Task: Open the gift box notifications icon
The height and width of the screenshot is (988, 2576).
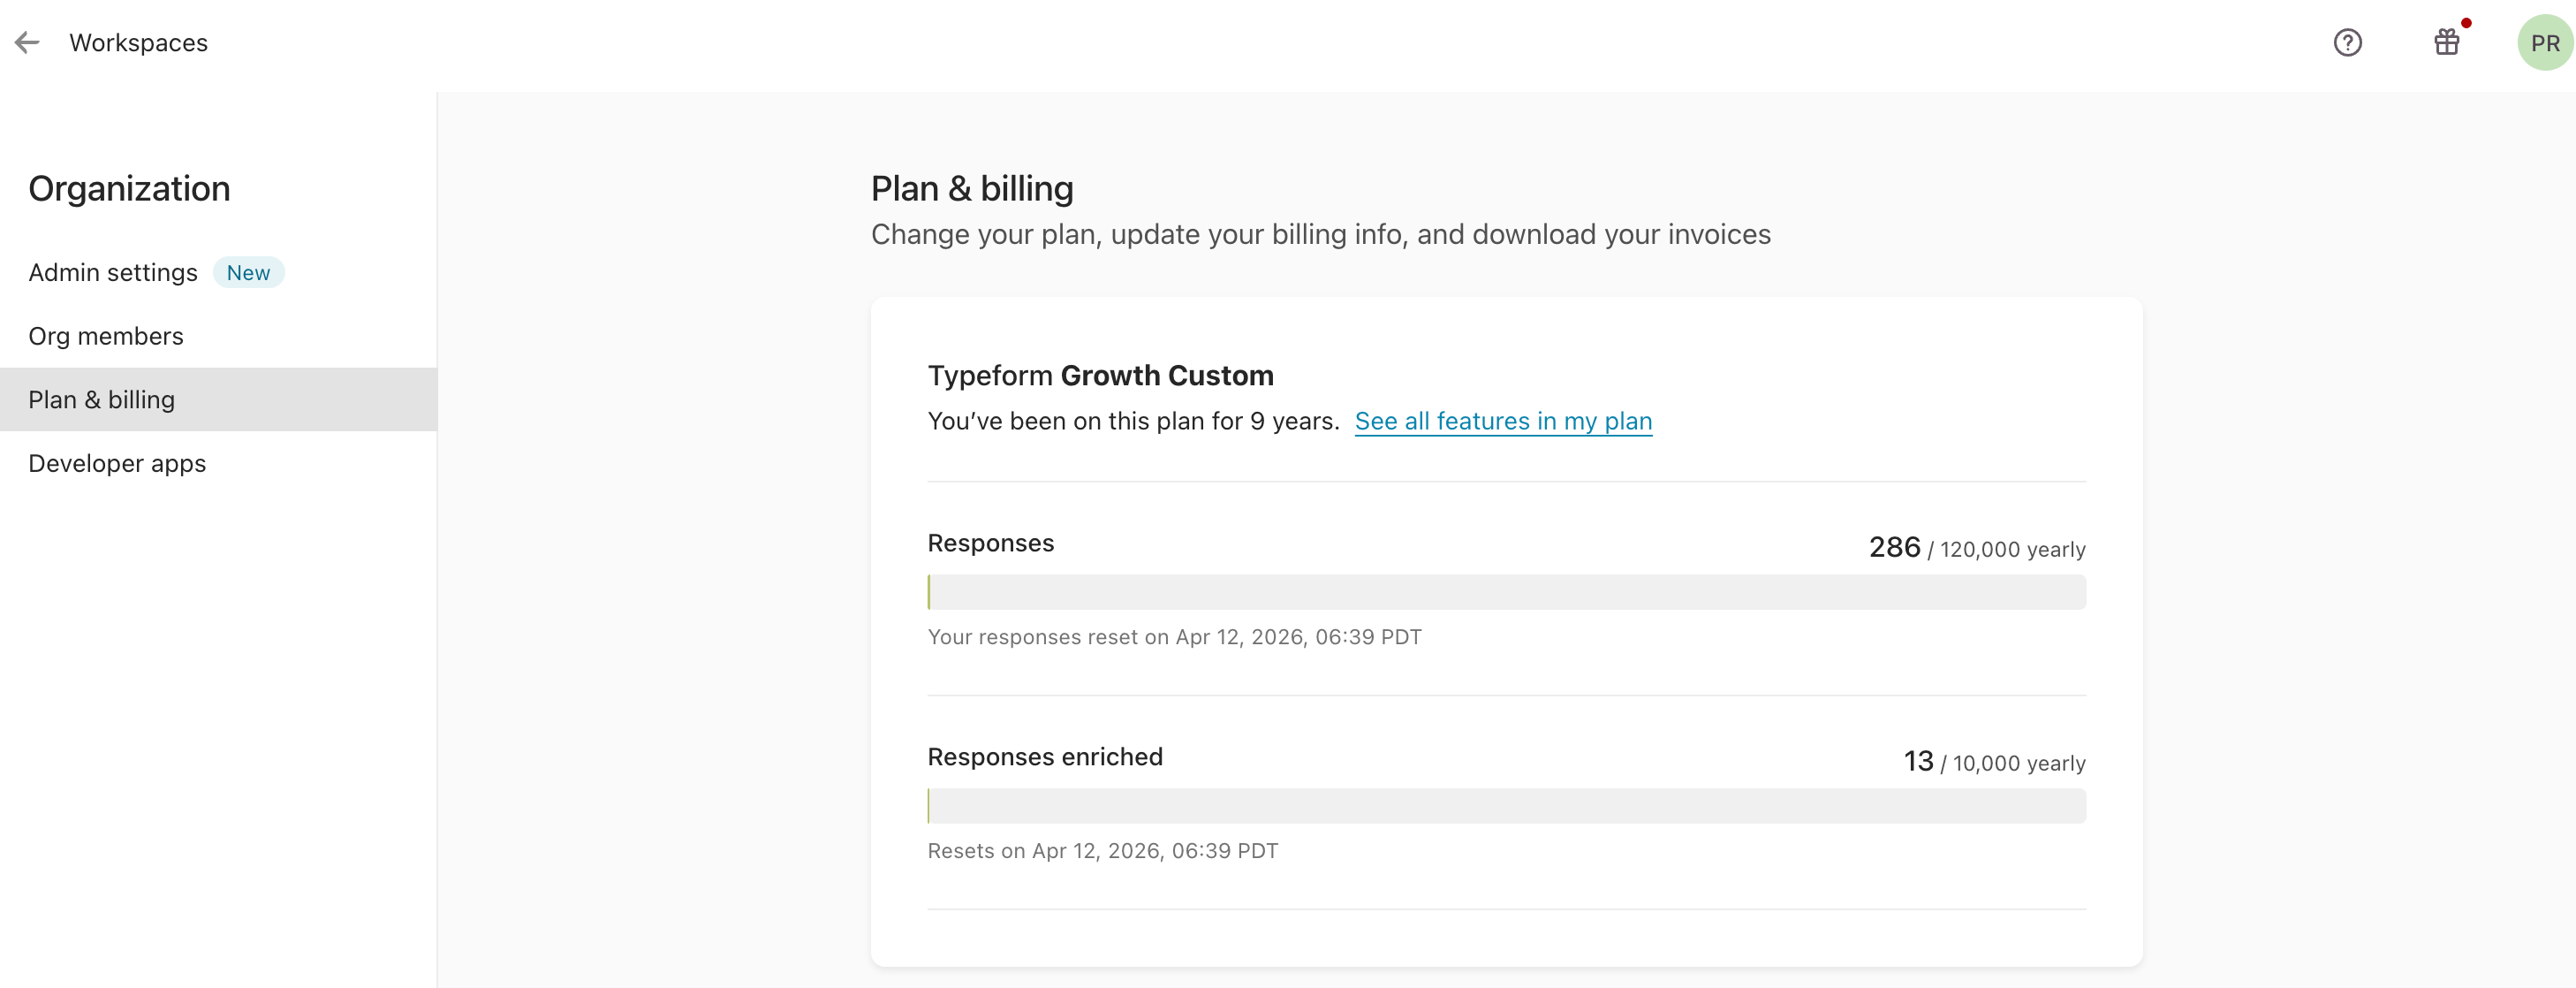Action: click(2446, 42)
